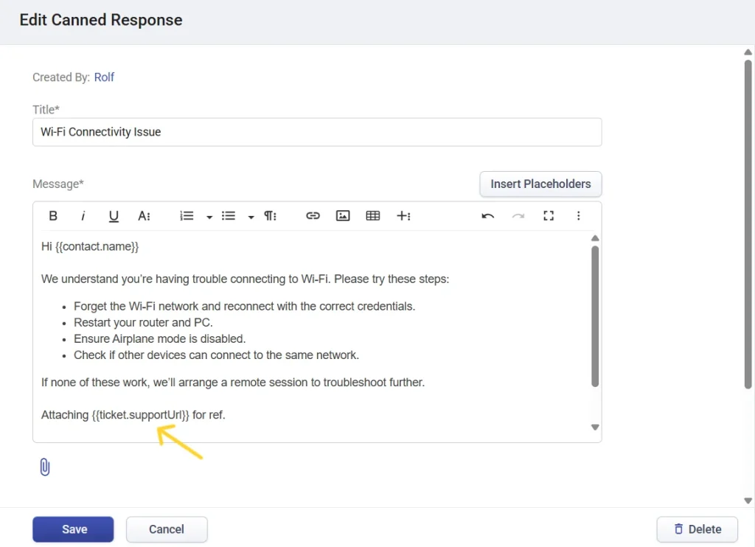The width and height of the screenshot is (755, 547).
Task: Redo the last undone edit
Action: 518,216
